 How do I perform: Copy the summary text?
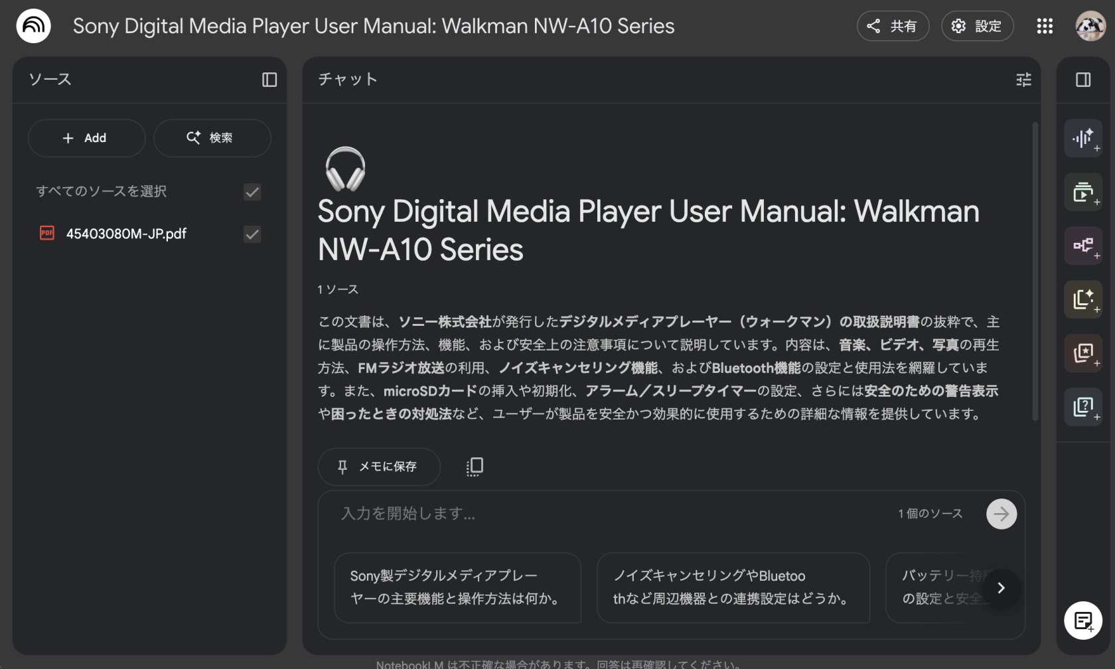475,467
